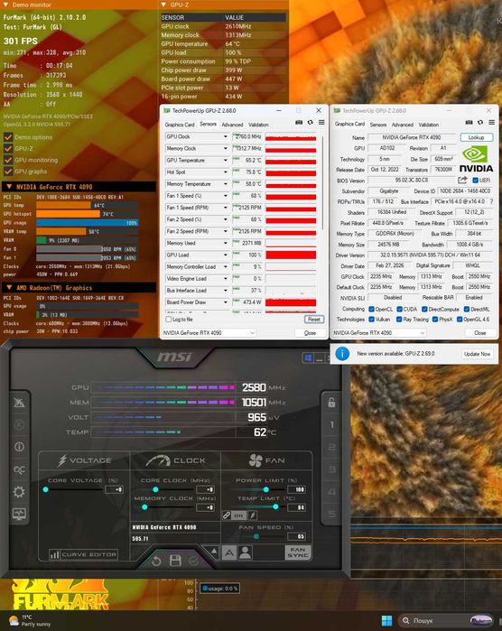
Task: Switch to Graphics Card tab in Sensors window
Action: (180, 125)
